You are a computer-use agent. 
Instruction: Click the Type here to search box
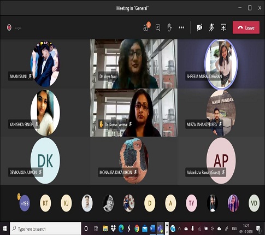(x=45, y=228)
